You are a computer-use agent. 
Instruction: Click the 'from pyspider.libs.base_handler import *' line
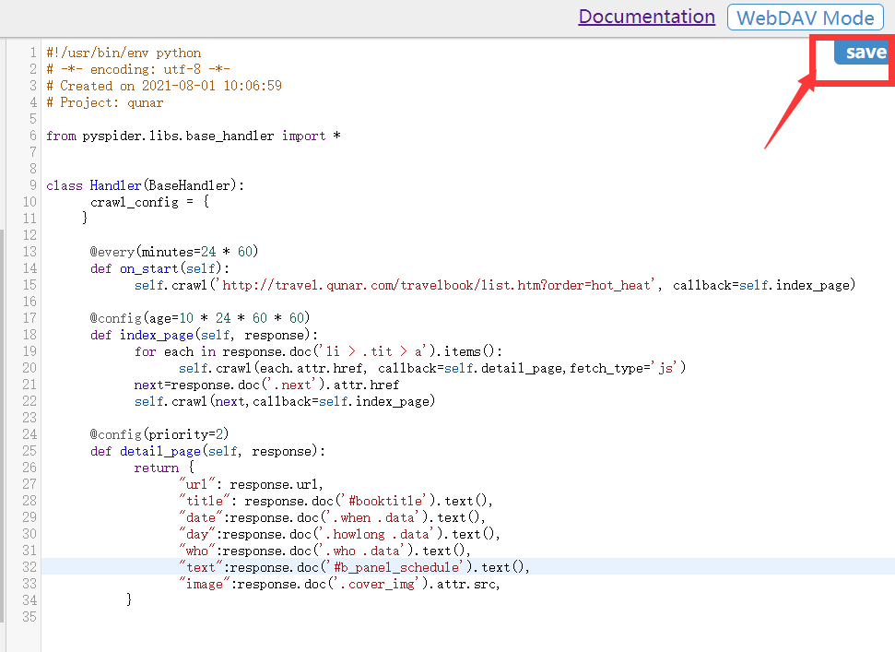click(x=194, y=136)
